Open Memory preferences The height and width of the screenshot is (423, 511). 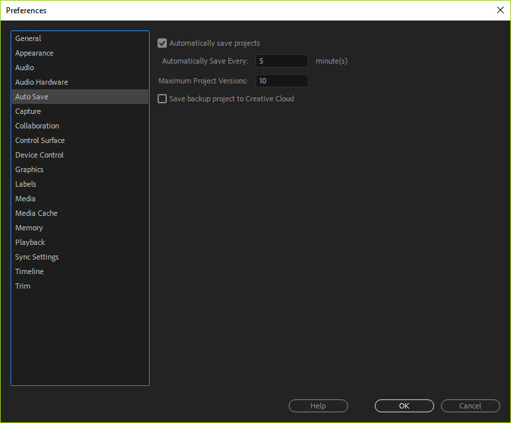coord(29,228)
